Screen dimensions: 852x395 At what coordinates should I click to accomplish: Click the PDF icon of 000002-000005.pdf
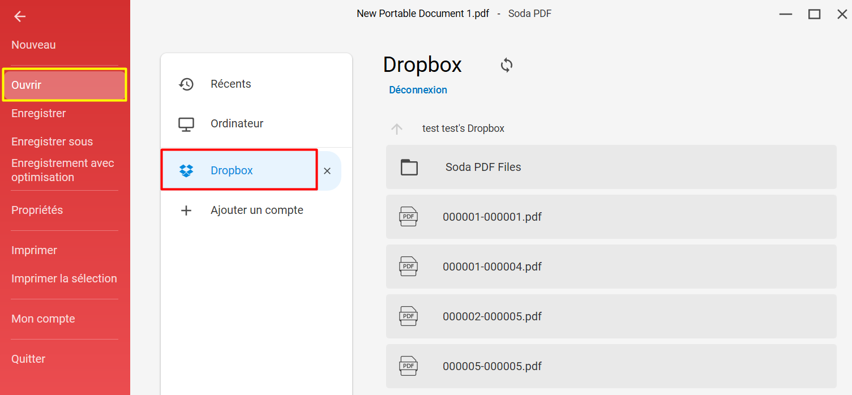pyautogui.click(x=409, y=316)
